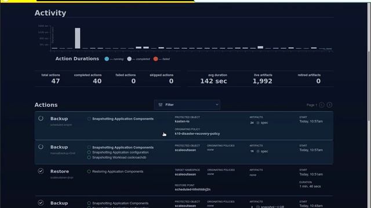Image resolution: width=371 pixels, height=208 pixels.
Task: Select restore point scheduled-hfmhtdnj2n
Action: (x=192, y=190)
